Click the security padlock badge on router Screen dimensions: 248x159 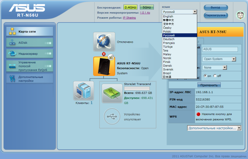pyautogui.click(x=111, y=57)
